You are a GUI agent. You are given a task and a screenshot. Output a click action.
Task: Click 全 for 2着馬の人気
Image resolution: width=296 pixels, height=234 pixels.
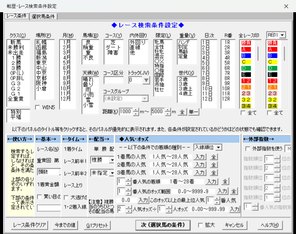tap(213, 165)
